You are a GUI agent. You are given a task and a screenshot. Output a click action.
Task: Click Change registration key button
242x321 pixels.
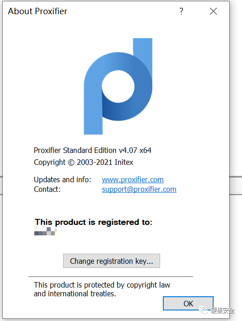pos(112,261)
